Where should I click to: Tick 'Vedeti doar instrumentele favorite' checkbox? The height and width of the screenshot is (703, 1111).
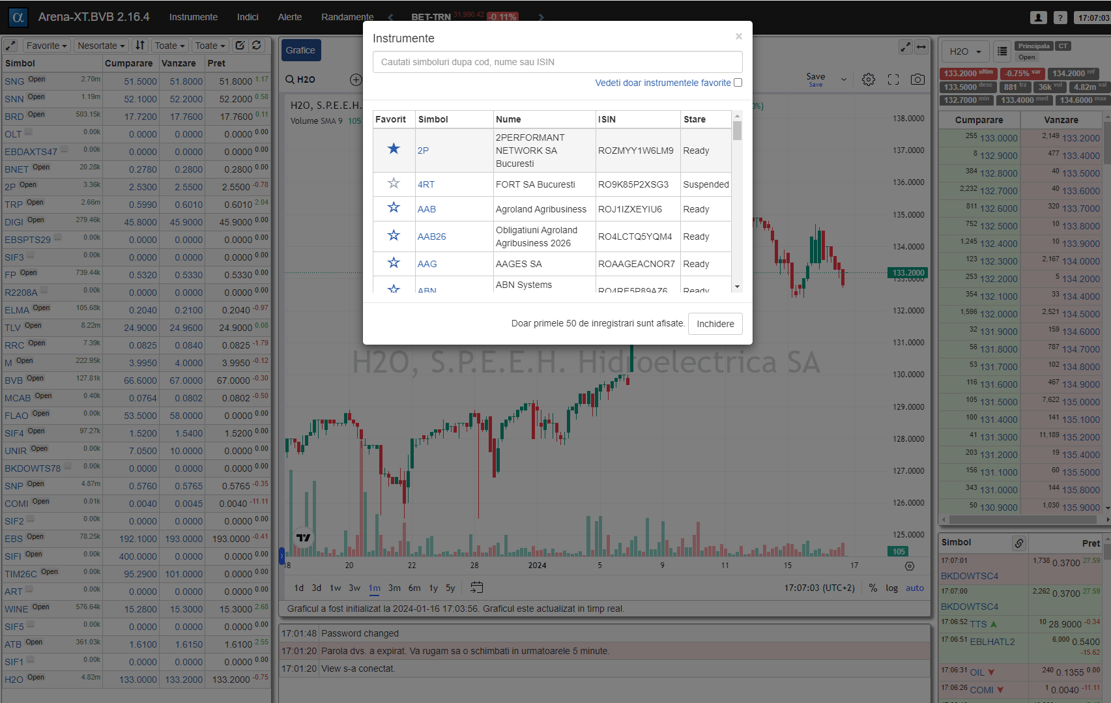click(x=738, y=83)
